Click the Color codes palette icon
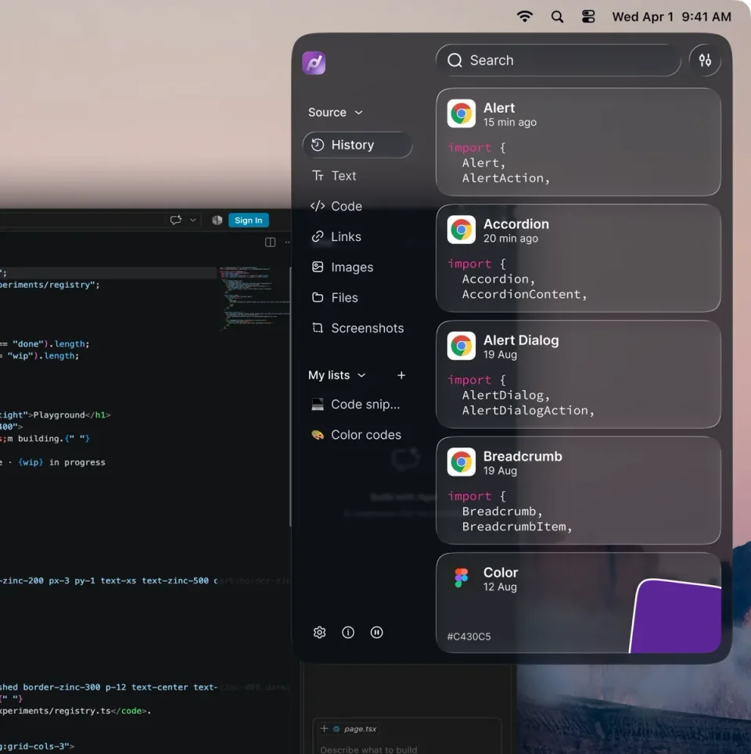This screenshot has height=754, width=751. coord(318,435)
